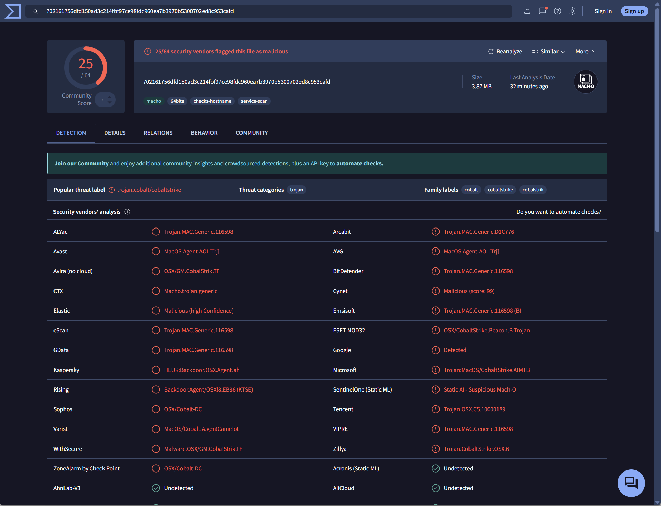Click AliCloud Undetected checkmark icon
Viewport: 661px width, 506px height.
[436, 488]
